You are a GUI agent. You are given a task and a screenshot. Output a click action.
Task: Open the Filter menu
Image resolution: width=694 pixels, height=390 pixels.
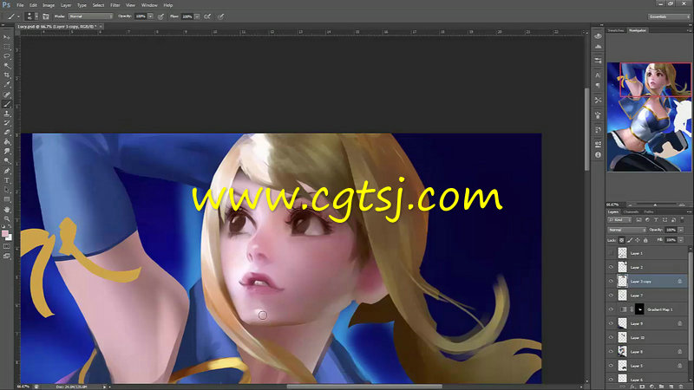115,5
